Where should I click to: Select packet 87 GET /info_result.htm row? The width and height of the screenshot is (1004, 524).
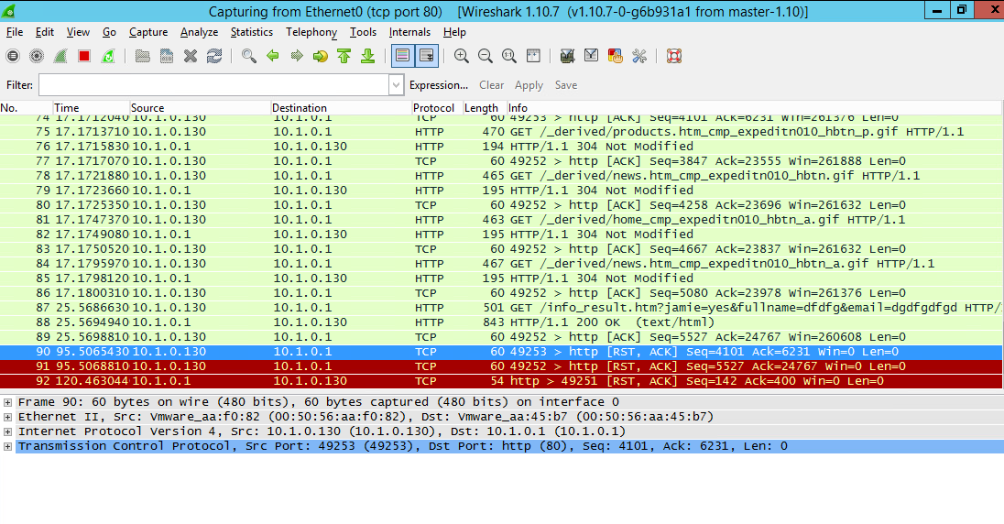pyautogui.click(x=502, y=308)
